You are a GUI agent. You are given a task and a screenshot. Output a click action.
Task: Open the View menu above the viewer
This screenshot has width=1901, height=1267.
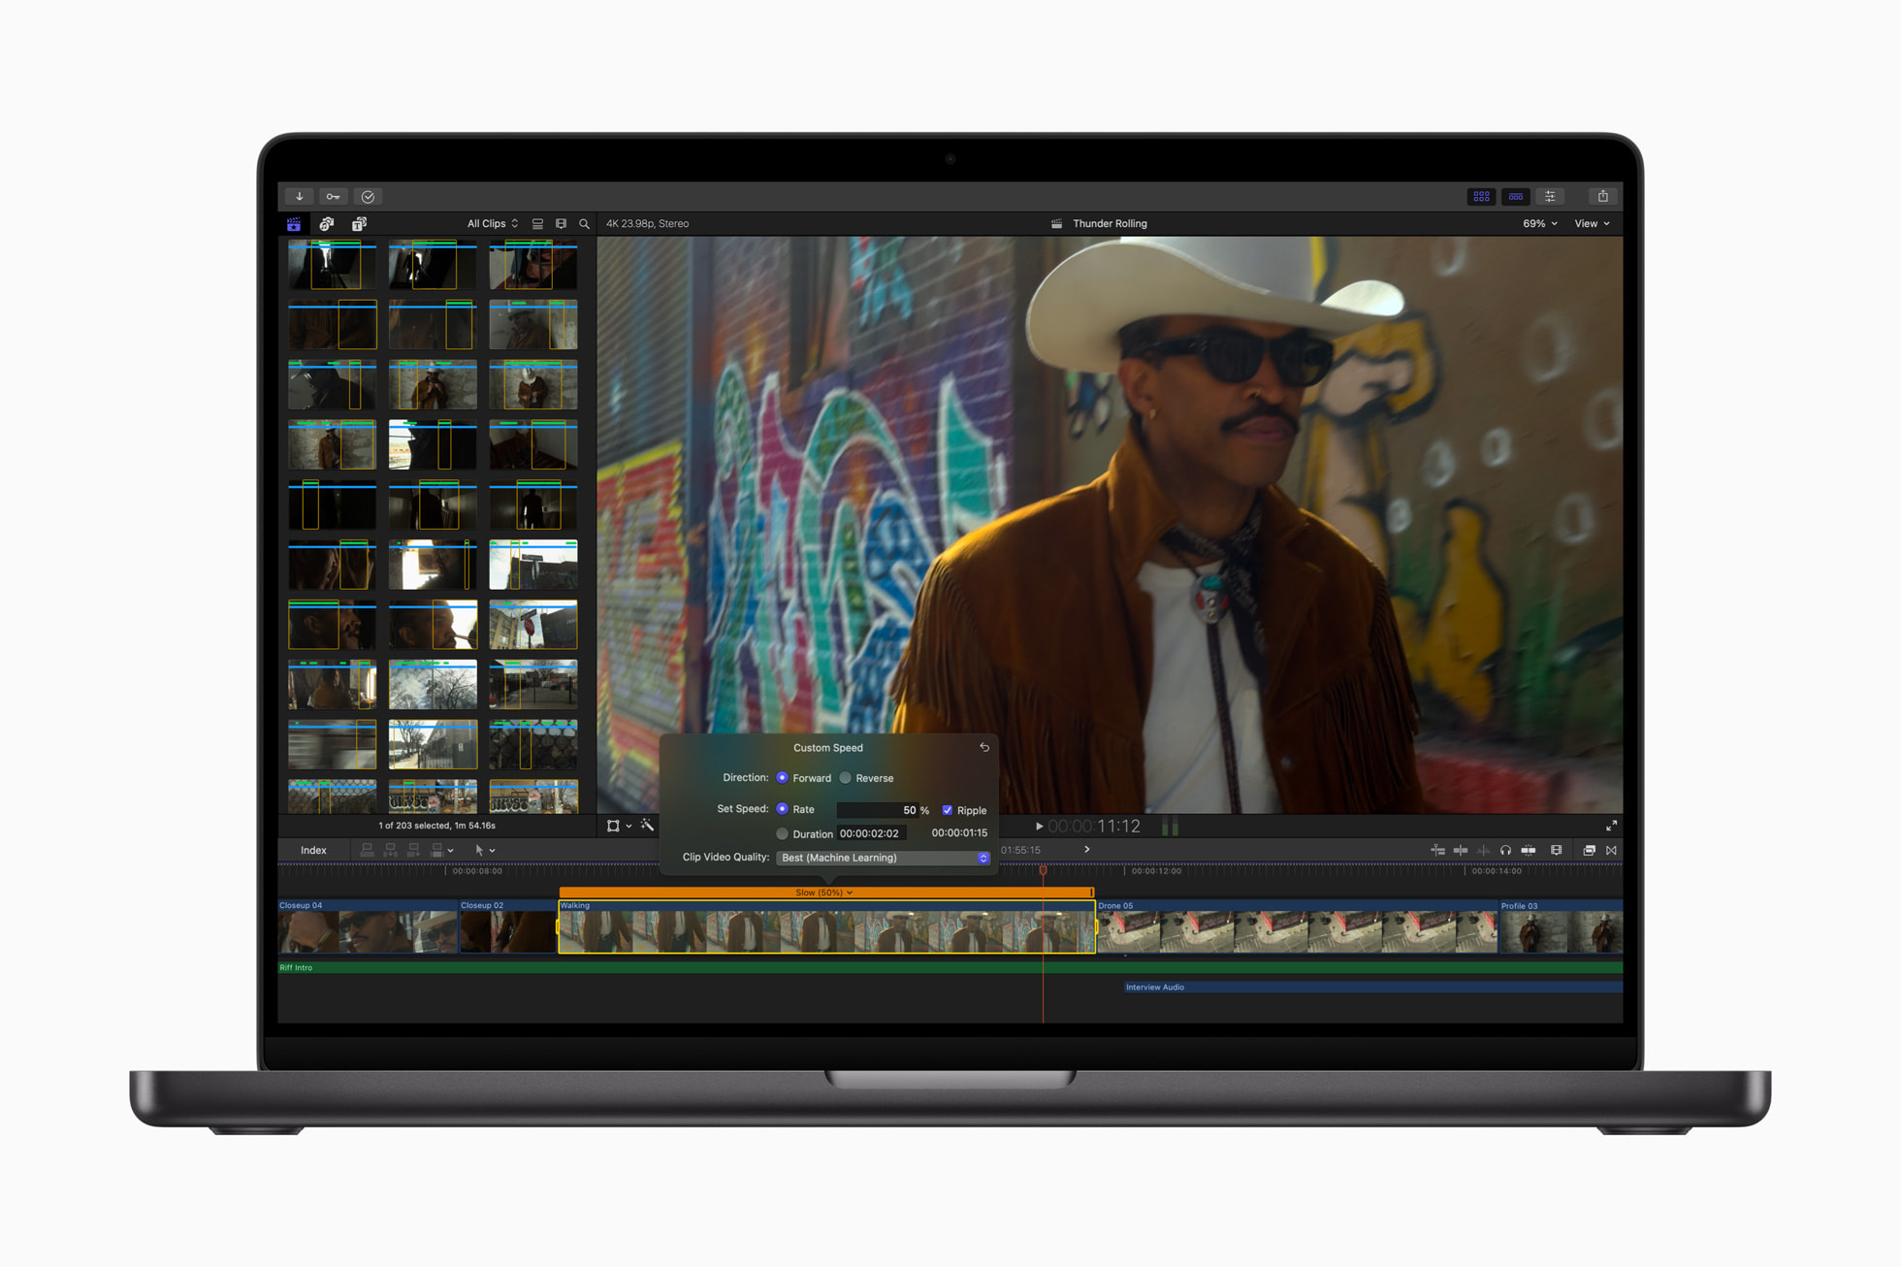point(1591,223)
